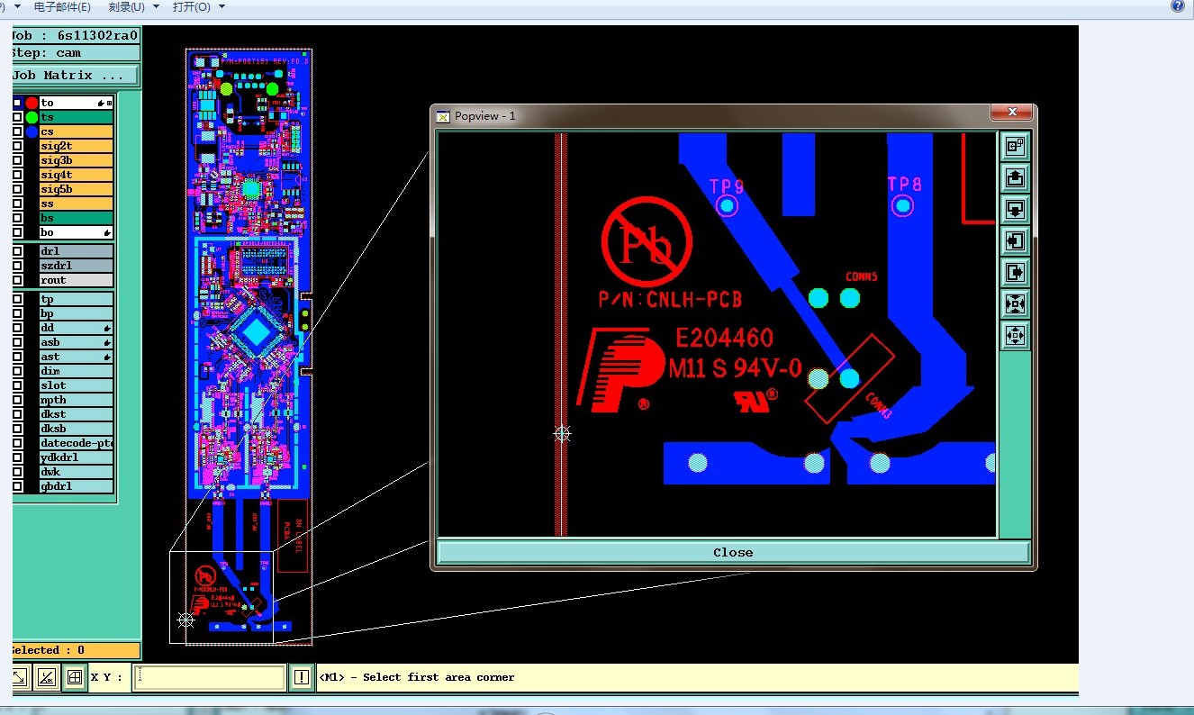Click the topmost Popview window-link icon
Image resolution: width=1194 pixels, height=715 pixels.
tap(1015, 146)
